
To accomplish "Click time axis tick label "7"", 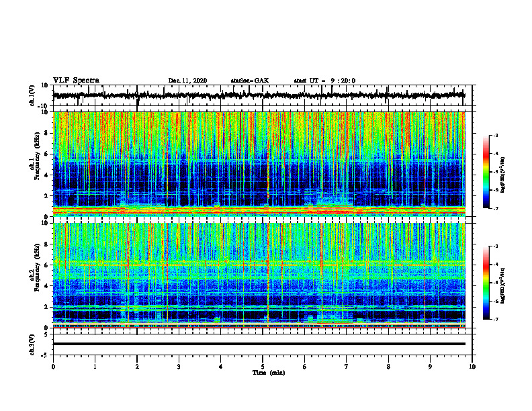I will coord(347,367).
